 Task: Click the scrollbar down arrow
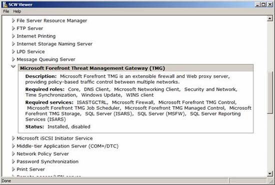(270, 174)
